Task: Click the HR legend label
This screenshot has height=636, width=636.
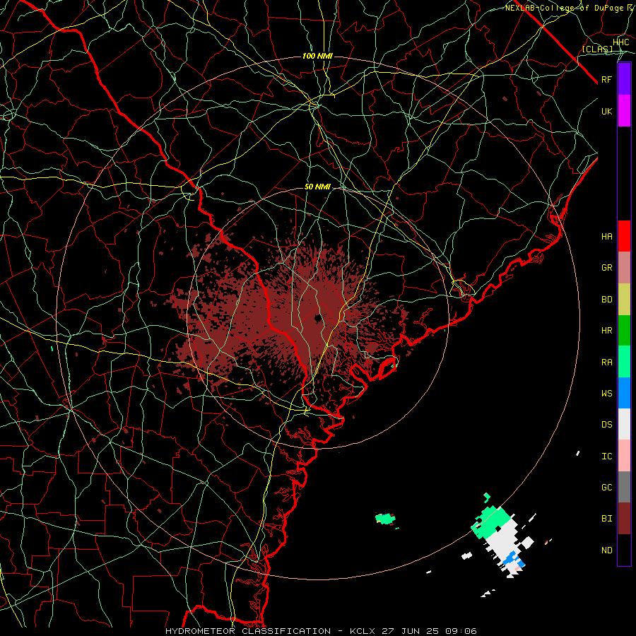Action: 607,331
